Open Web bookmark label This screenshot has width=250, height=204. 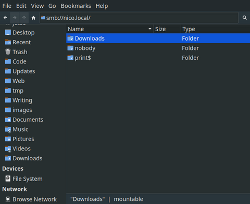19,81
